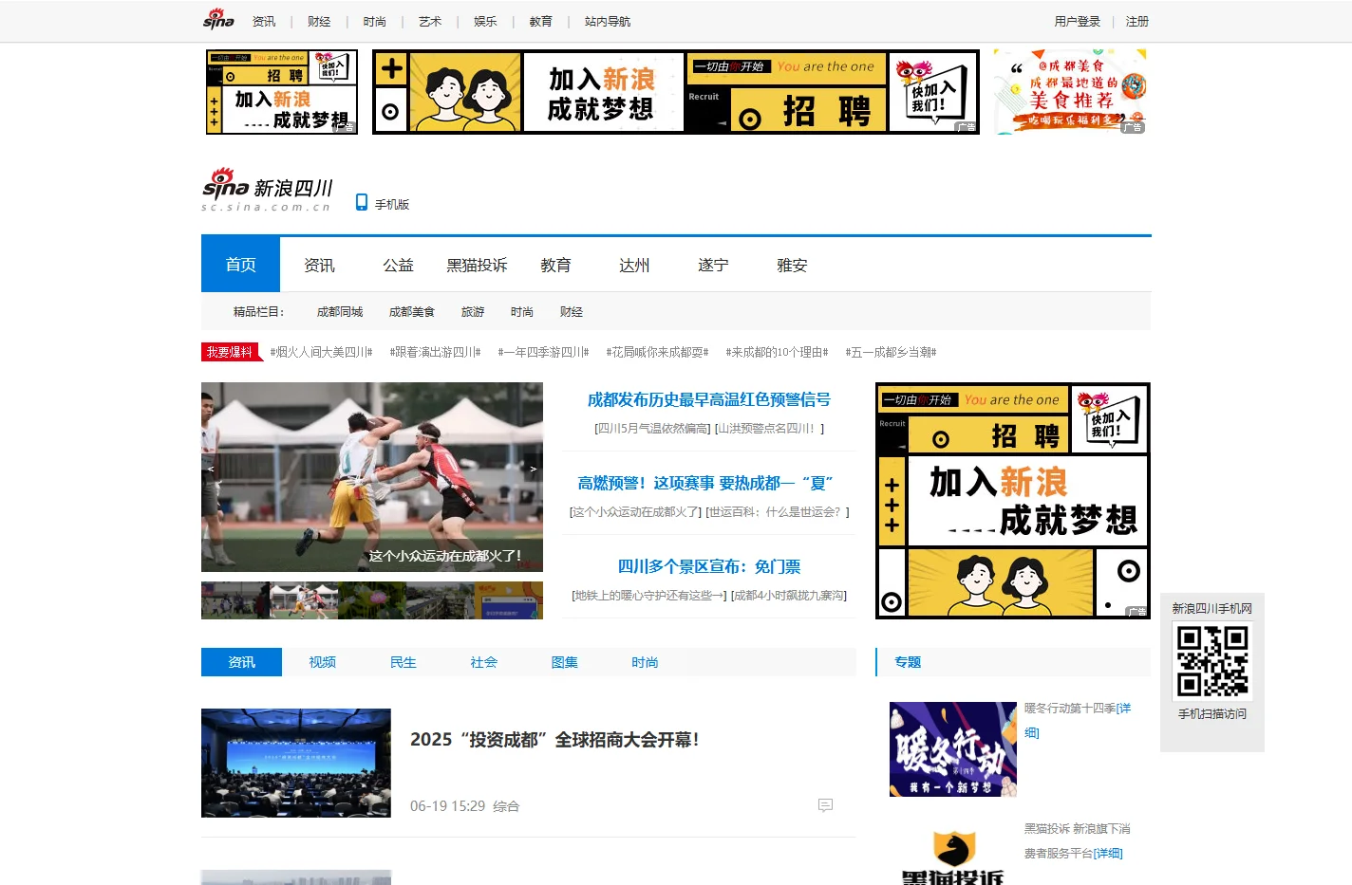The height and width of the screenshot is (885, 1352).
Task: Click the 投资成都 conference thumbnail image
Action: click(296, 763)
